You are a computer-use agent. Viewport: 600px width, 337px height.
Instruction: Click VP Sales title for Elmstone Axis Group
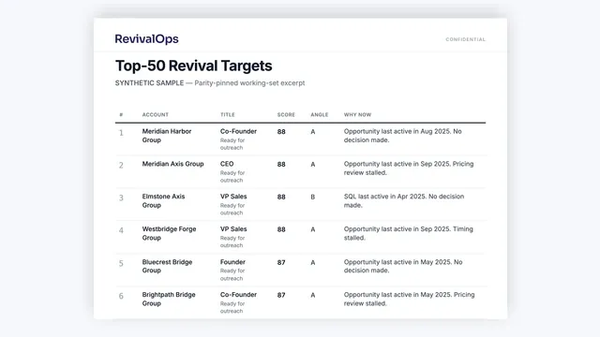tap(233, 197)
